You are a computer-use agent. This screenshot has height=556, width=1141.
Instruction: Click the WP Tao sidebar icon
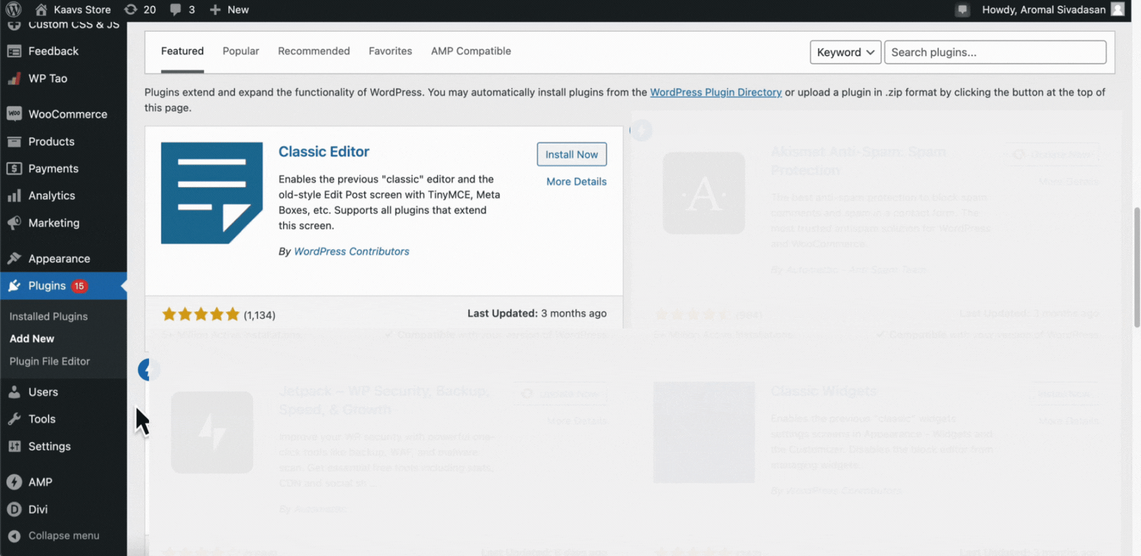tap(14, 78)
